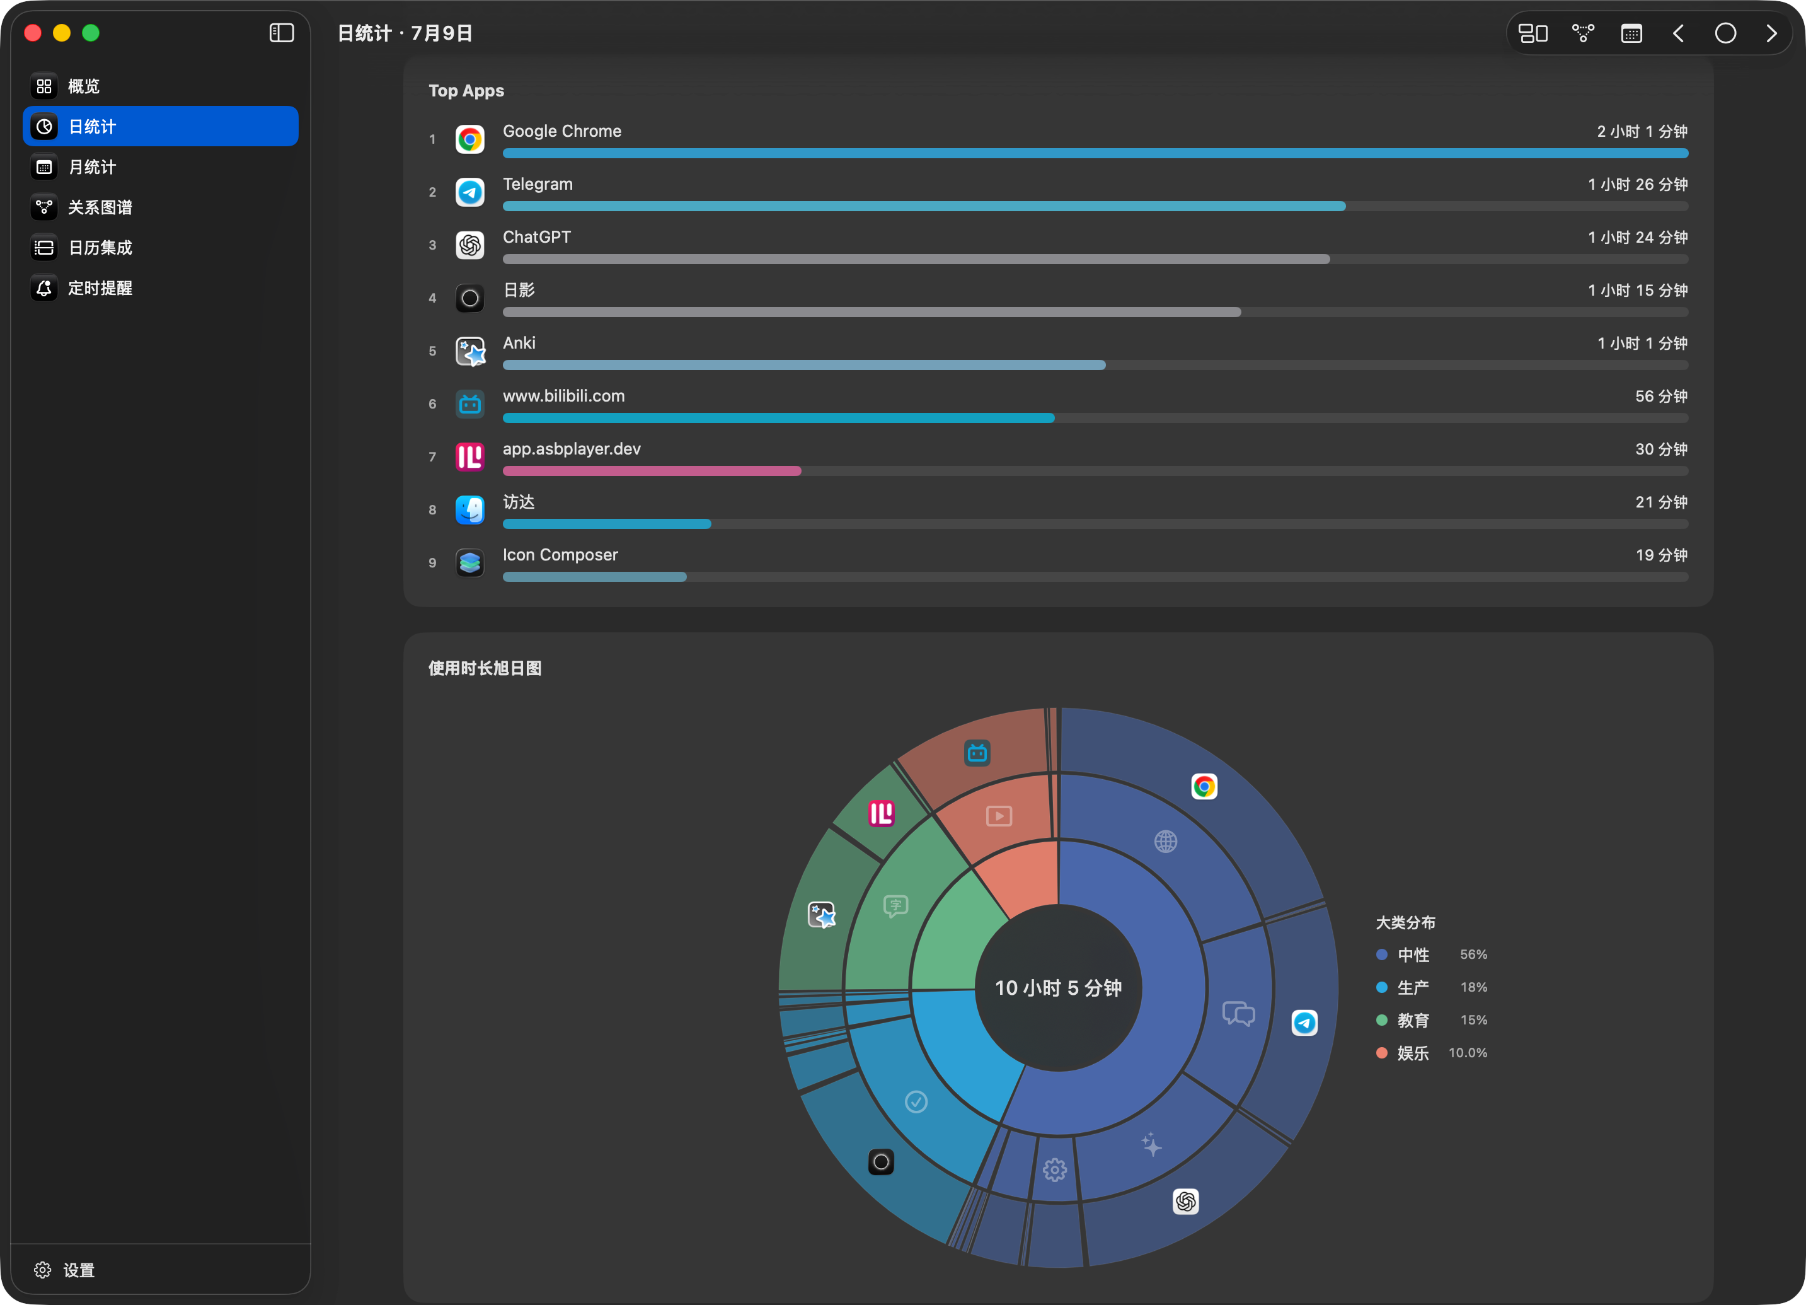Viewport: 1806px width, 1305px height.
Task: Click the sparkle AI category segment
Action: coord(1151,1145)
